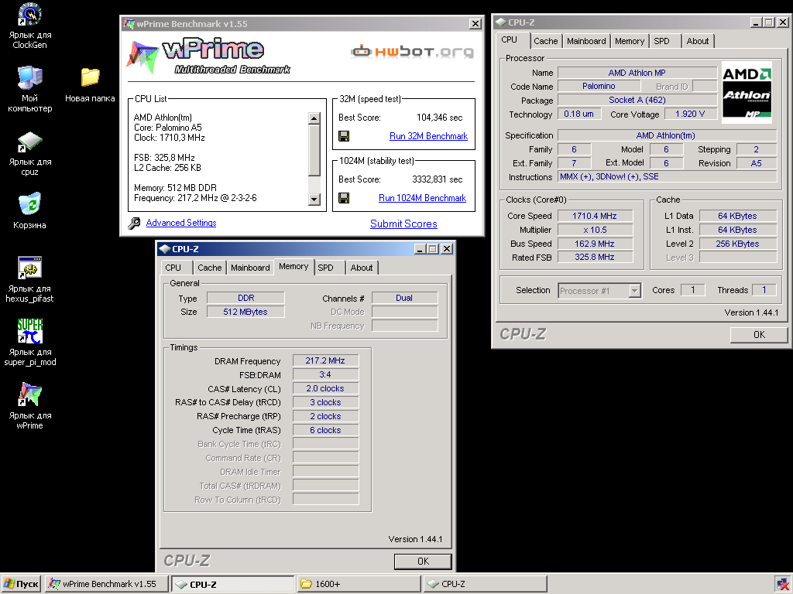Run the 32M Benchmark
Image resolution: width=793 pixels, height=594 pixels.
pos(428,136)
